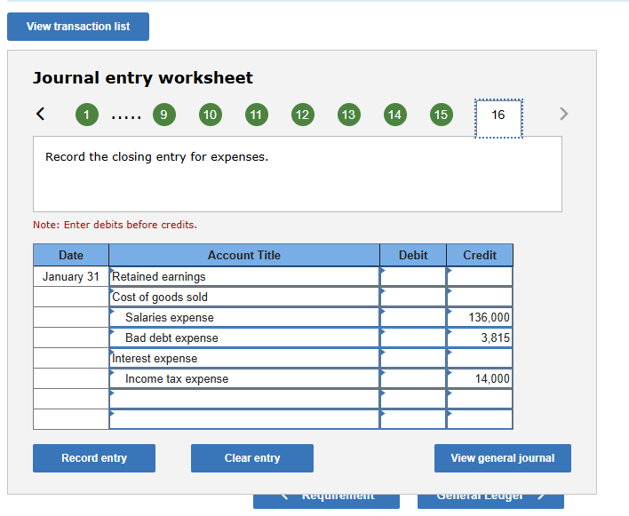Image resolution: width=629 pixels, height=516 pixels.
Task: Open journal entry step 9
Action: click(x=164, y=115)
